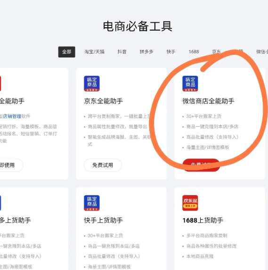Click the 电商必备工具 heading
The width and height of the screenshot is (268, 270).
pyautogui.click(x=138, y=26)
